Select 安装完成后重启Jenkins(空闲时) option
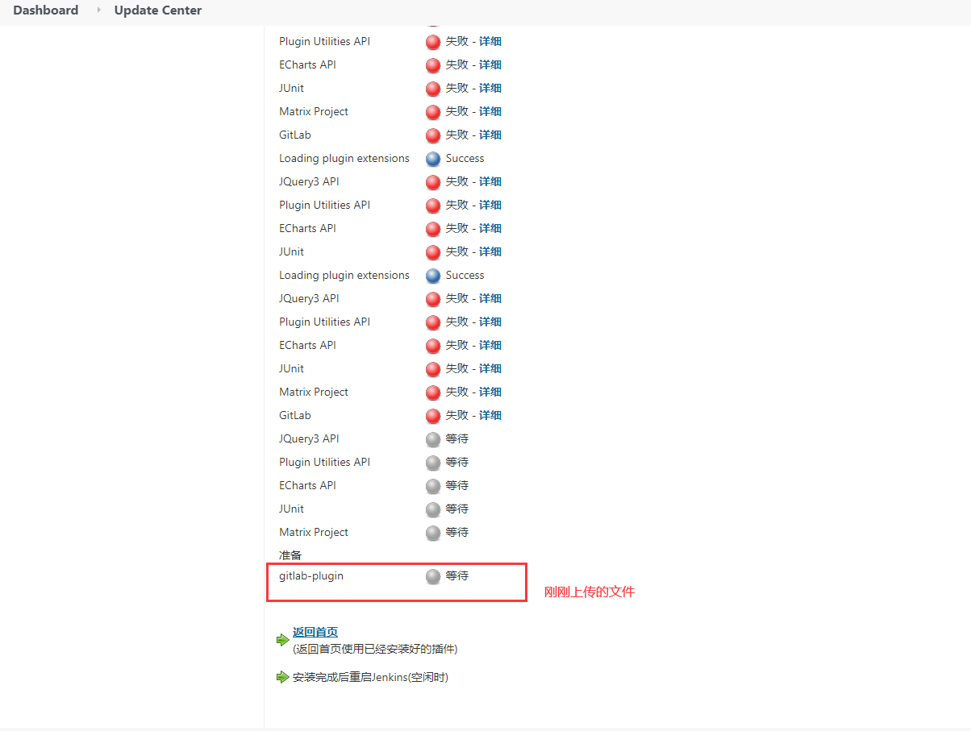The height and width of the screenshot is (731, 971). coord(370,677)
